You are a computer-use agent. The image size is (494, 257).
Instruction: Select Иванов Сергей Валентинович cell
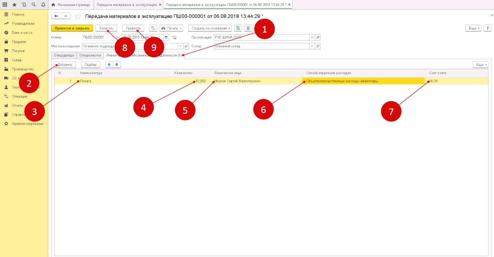coord(256,81)
